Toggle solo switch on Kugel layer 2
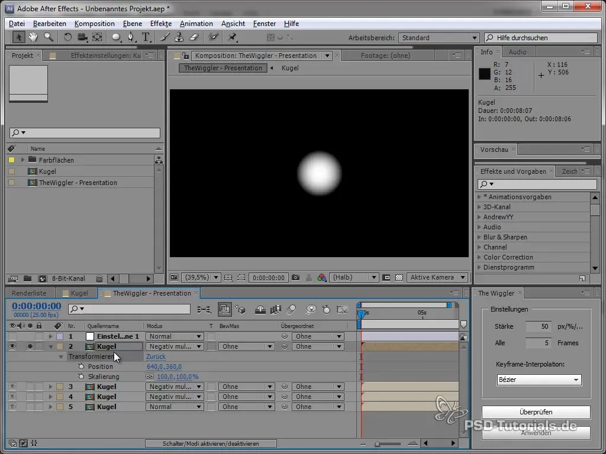This screenshot has height=454, width=606. pyautogui.click(x=30, y=346)
